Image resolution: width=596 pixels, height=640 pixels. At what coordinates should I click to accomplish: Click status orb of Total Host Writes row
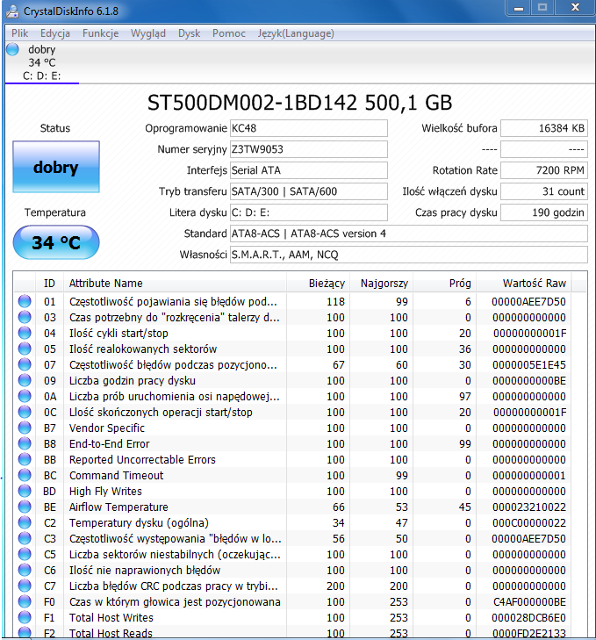click(25, 617)
